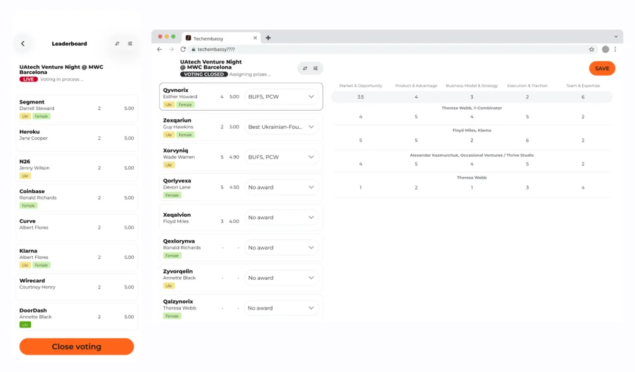Image resolution: width=635 pixels, height=372 pixels.
Task: Open the award dropdown for Xeqalvion
Action: 281,217
